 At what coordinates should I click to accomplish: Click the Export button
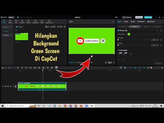(x=148, y=17)
